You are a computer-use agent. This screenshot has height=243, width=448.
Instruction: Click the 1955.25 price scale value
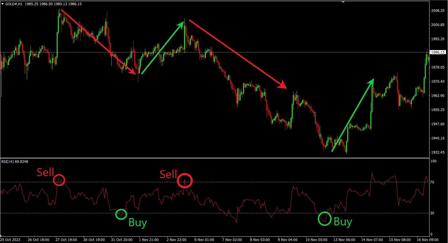(x=438, y=110)
